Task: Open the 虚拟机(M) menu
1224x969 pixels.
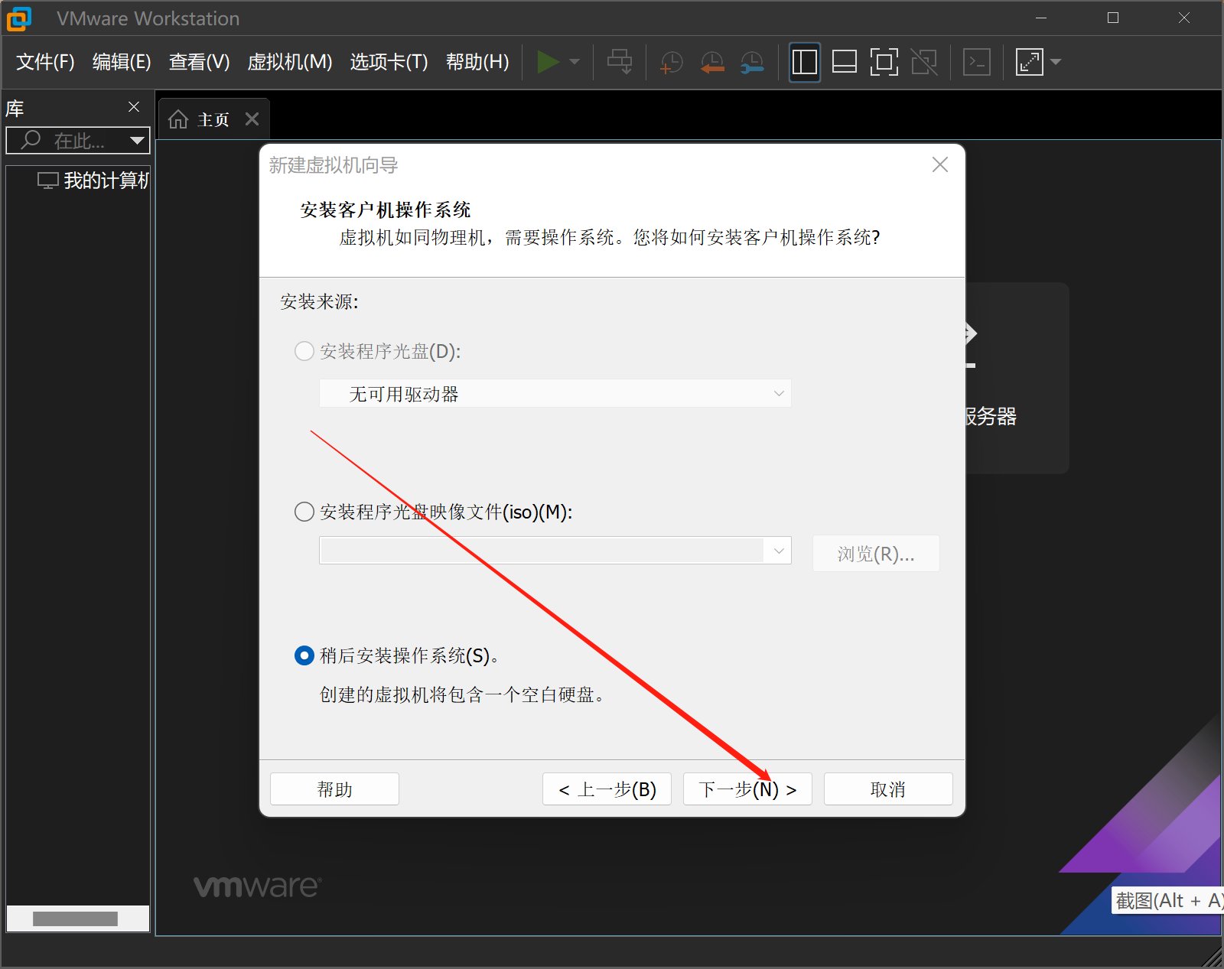Action: 290,62
